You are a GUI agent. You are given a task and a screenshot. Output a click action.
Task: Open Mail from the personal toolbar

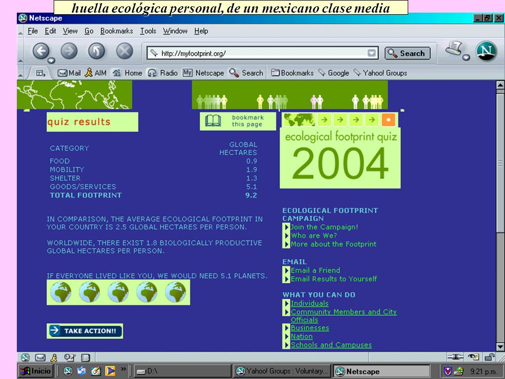69,73
